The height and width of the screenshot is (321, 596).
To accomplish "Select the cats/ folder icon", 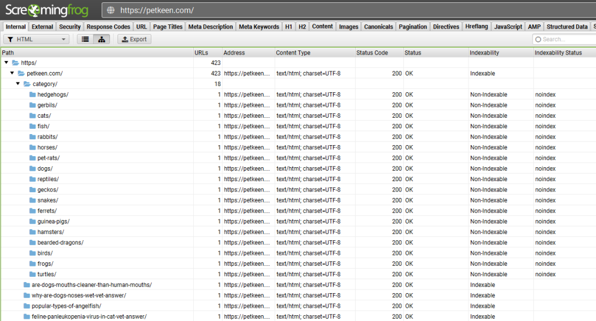I will click(x=33, y=116).
